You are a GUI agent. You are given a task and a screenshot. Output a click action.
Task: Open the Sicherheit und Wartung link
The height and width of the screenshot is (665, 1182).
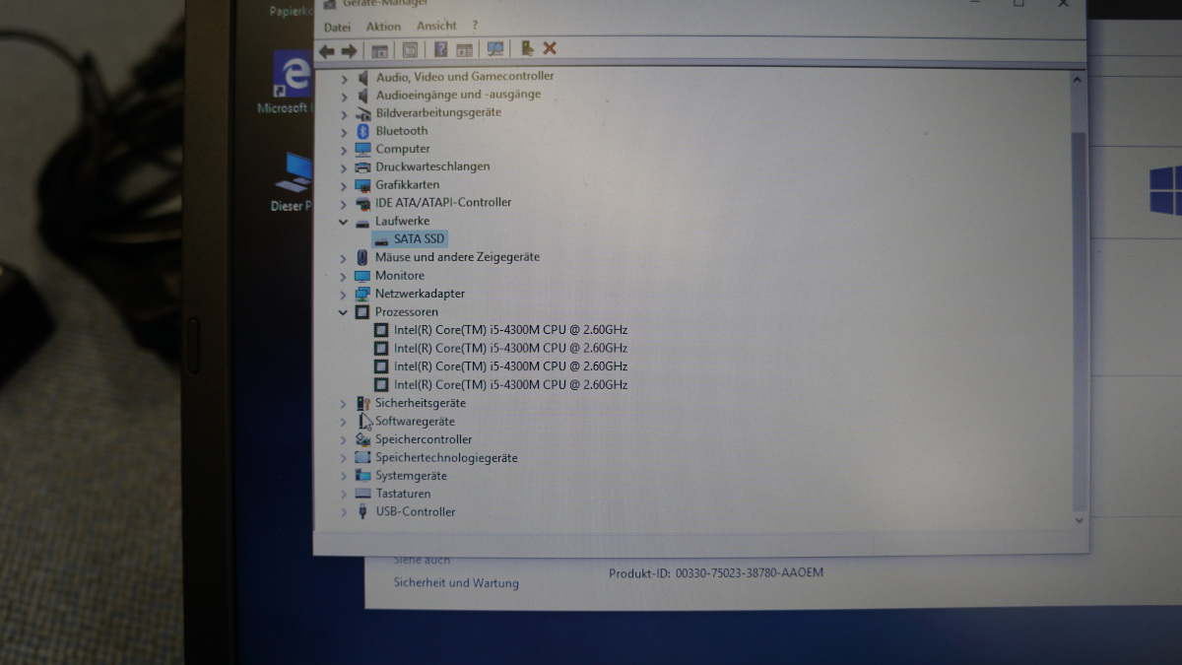[456, 582]
